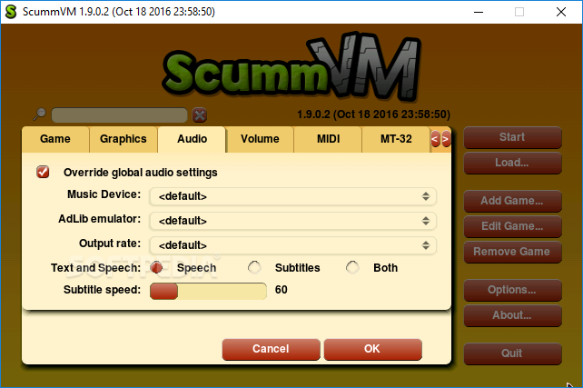
Task: Open the Music Device dropdown
Action: pos(292,196)
